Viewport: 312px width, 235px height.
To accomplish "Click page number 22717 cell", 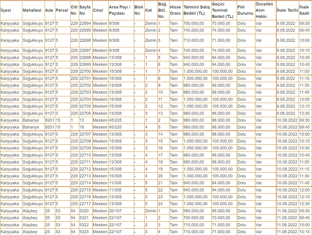I will pyautogui.click(x=85, y=204).
